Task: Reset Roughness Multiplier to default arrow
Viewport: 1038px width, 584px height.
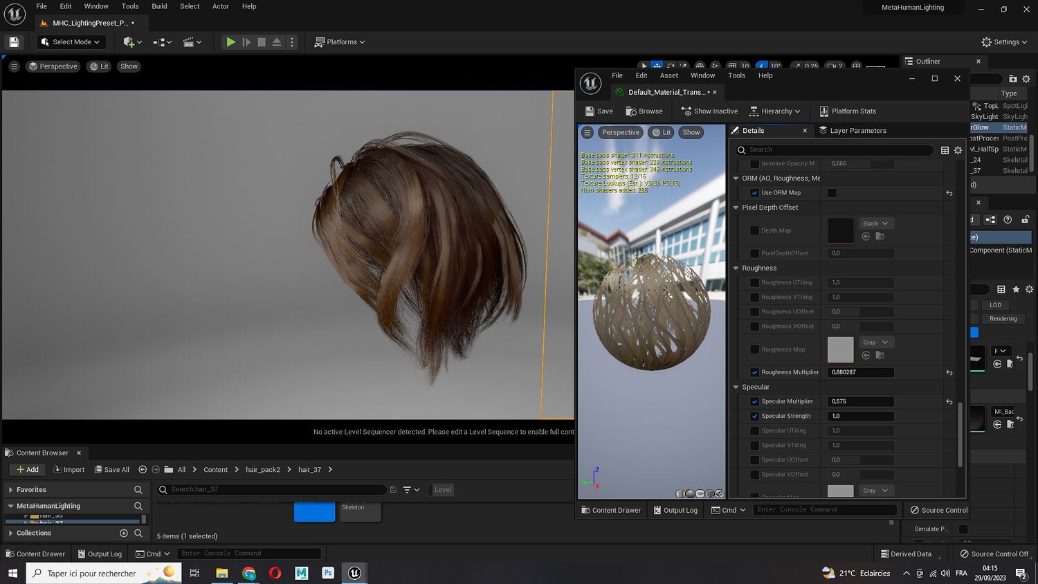Action: [x=949, y=373]
